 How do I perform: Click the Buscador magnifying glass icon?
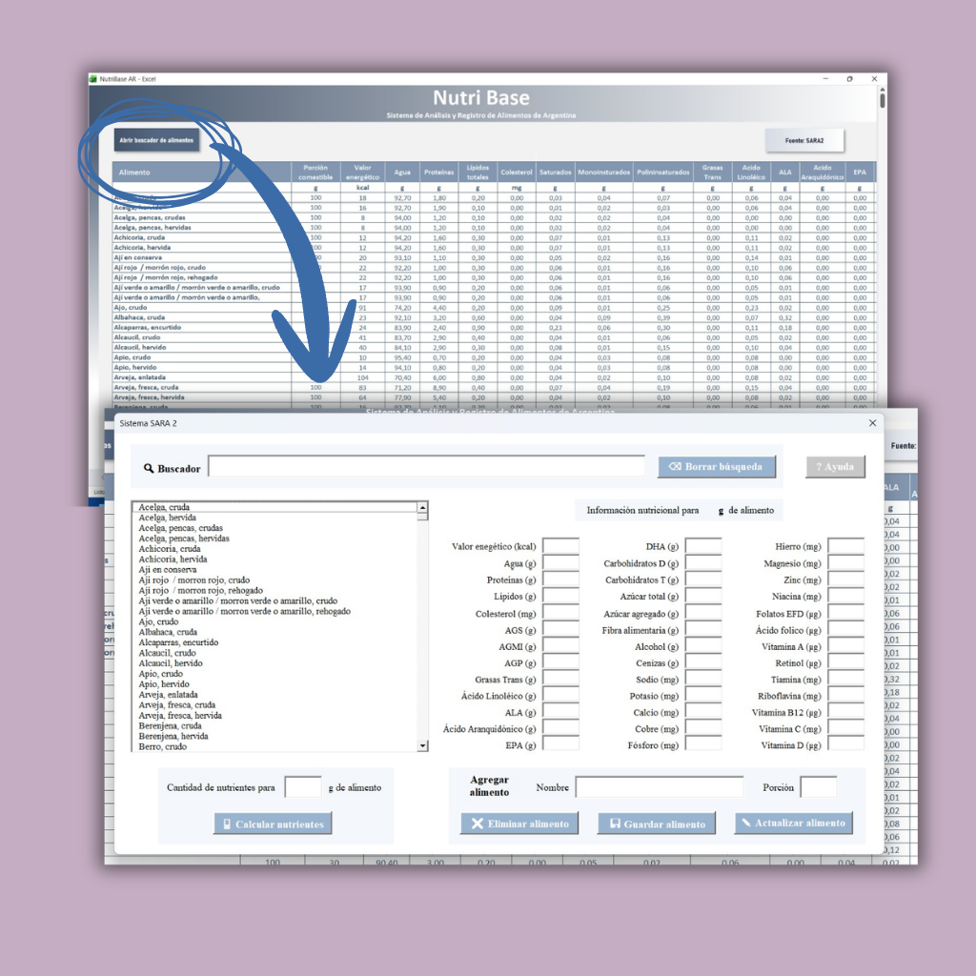point(149,469)
